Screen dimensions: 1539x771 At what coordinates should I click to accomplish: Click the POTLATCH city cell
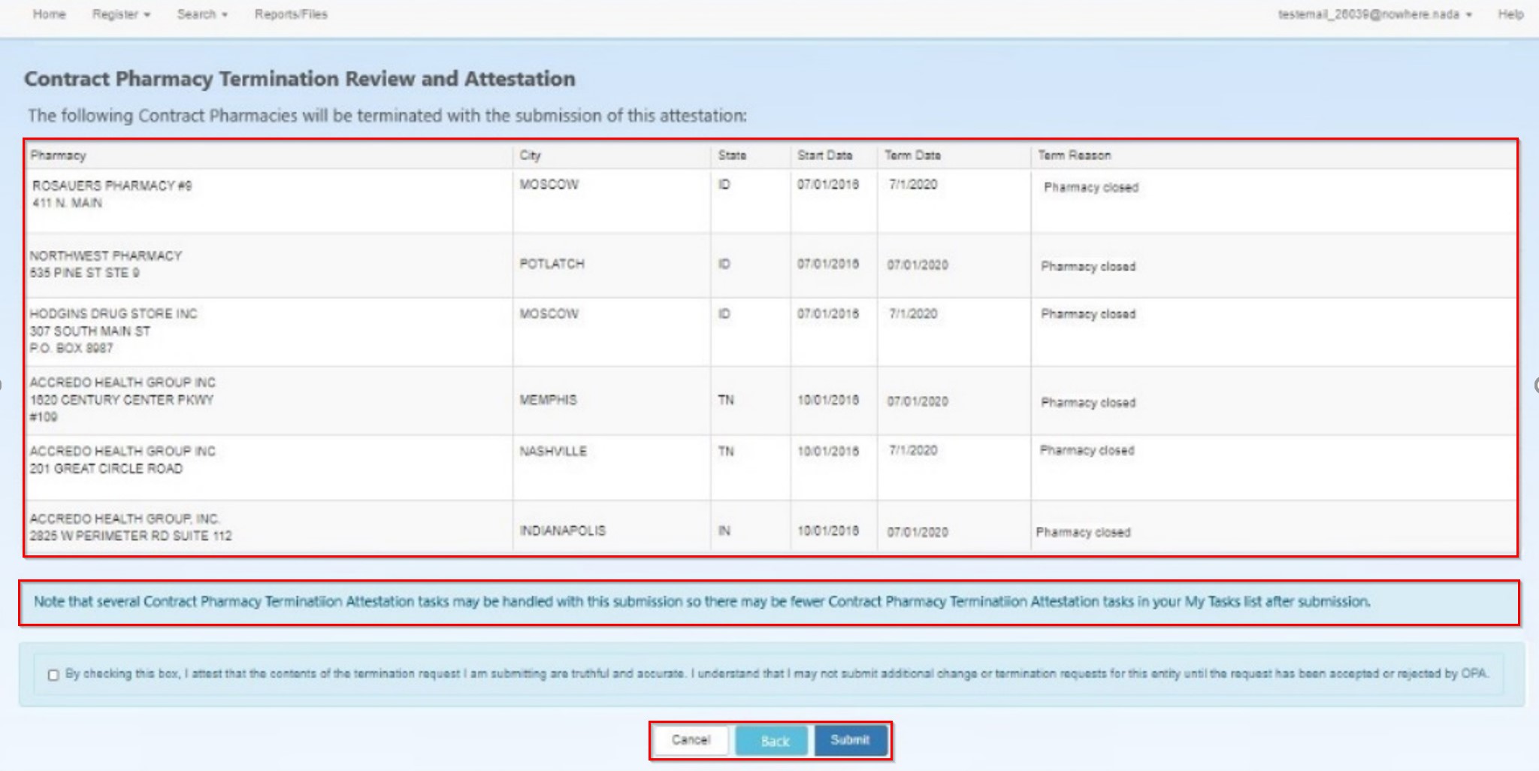[x=552, y=264]
